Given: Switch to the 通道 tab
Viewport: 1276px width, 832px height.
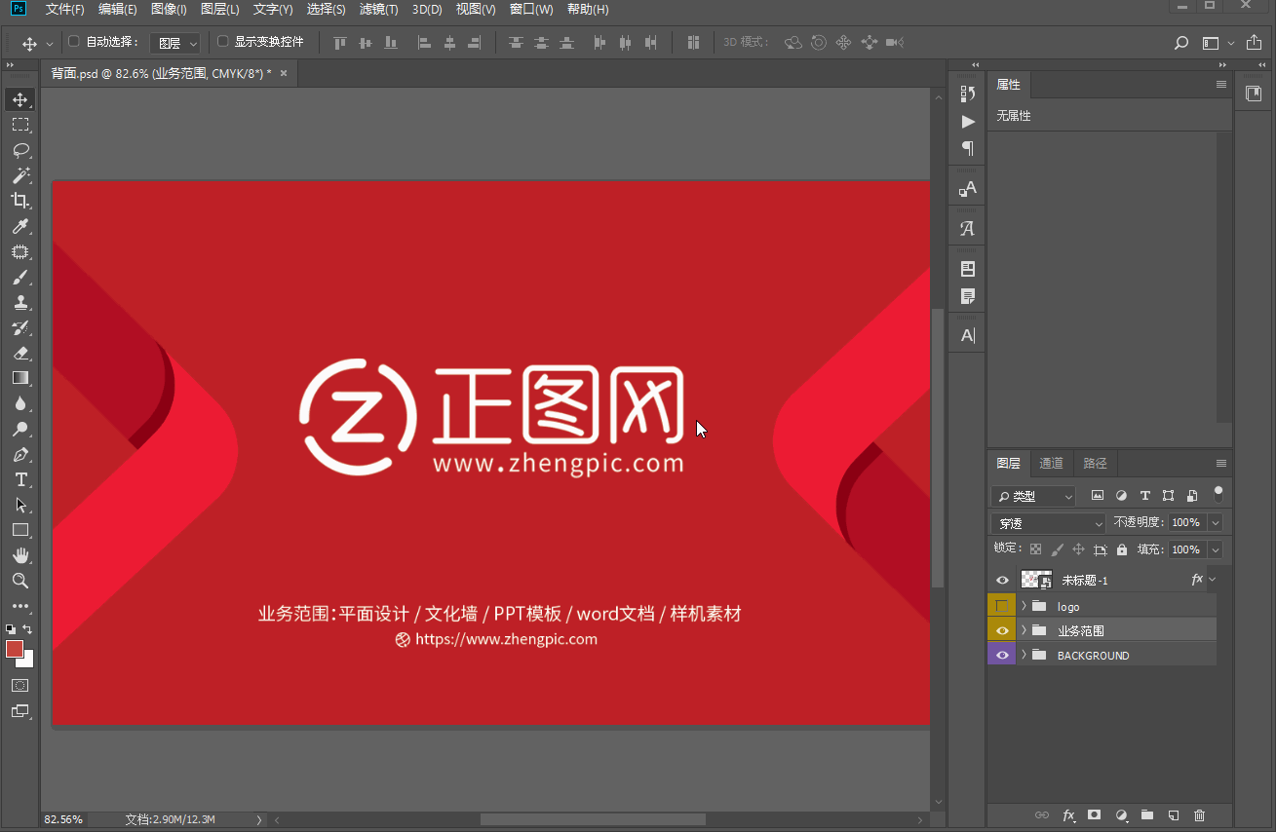Looking at the screenshot, I should tap(1051, 464).
